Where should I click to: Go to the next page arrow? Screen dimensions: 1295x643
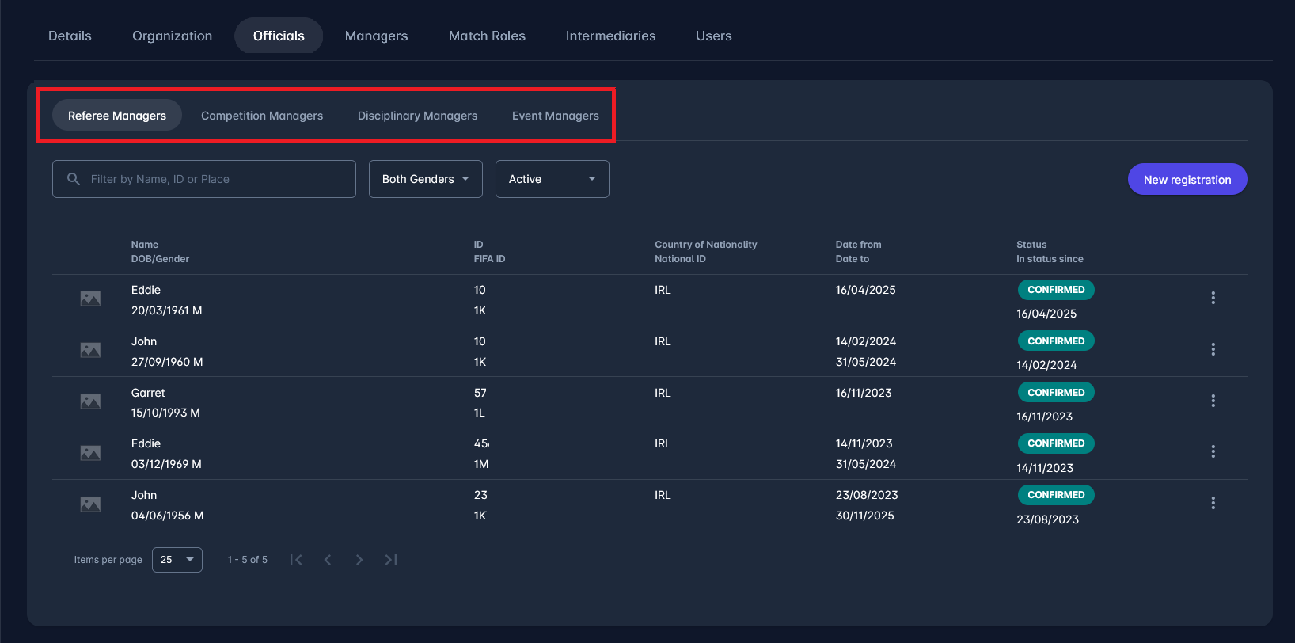point(359,560)
